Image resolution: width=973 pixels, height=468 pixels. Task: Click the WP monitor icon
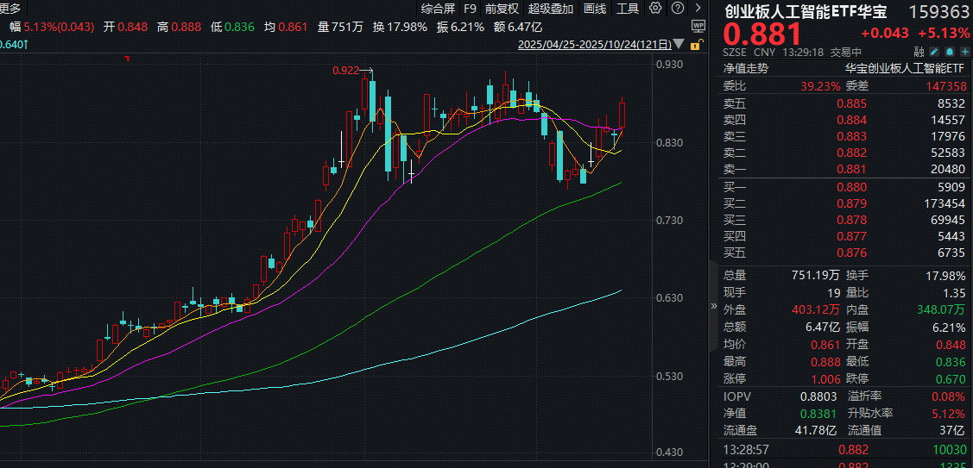698,26
